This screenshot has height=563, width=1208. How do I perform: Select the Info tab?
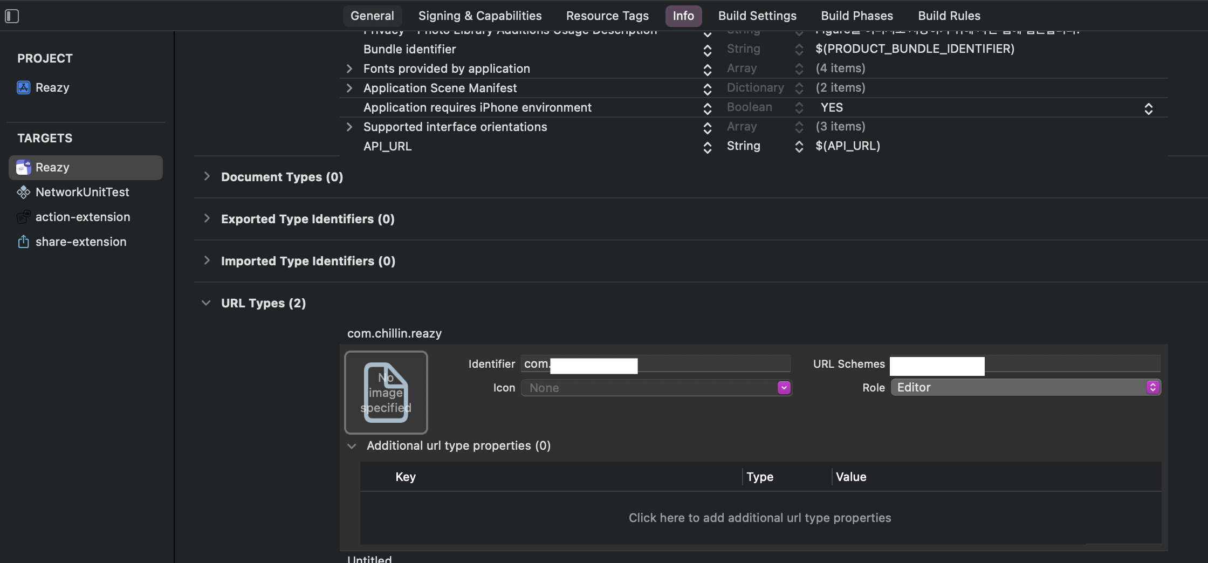click(x=683, y=16)
